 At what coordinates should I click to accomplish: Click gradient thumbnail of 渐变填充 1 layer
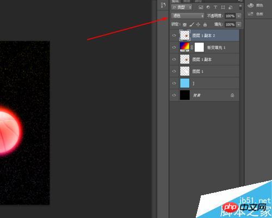[x=184, y=47]
